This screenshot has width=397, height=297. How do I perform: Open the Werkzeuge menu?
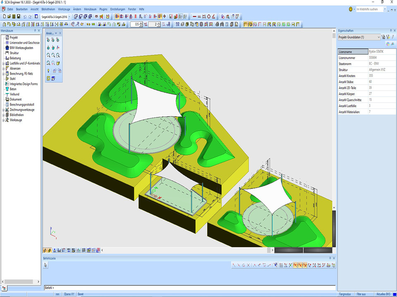(64, 9)
